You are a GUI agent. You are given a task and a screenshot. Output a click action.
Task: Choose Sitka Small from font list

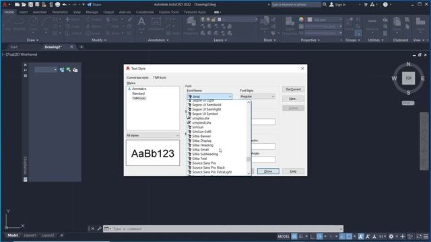pyautogui.click(x=201, y=149)
